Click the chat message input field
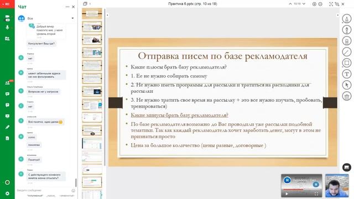The image size is (354, 199). (x=43, y=190)
